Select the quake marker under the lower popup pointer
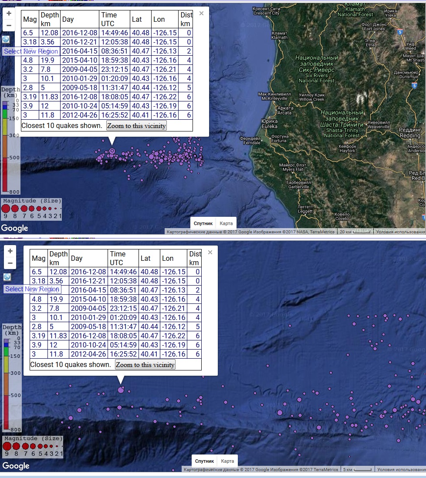The height and width of the screenshot is (478, 426). [x=121, y=390]
